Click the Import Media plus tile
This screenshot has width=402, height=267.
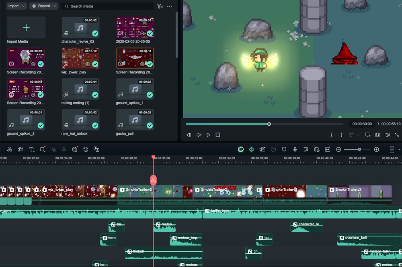pos(26,27)
